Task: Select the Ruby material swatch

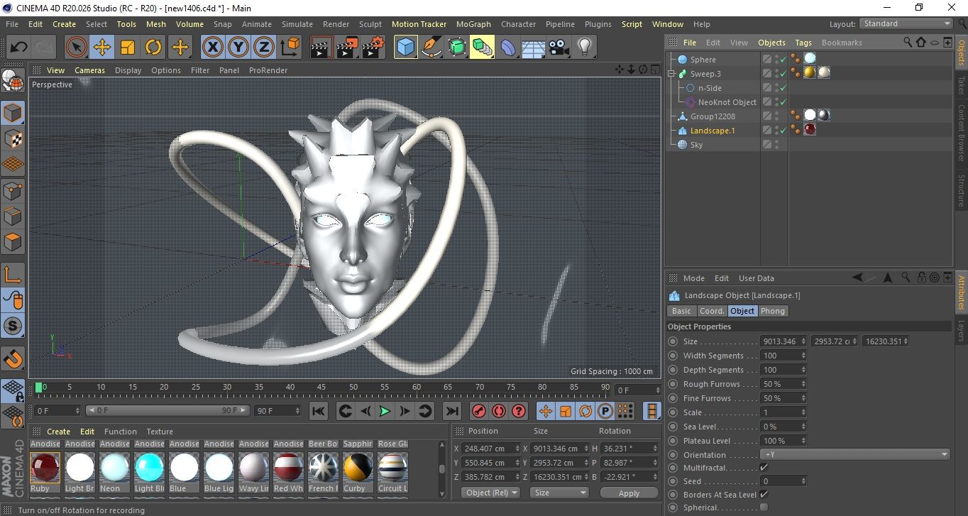Action: pos(45,468)
